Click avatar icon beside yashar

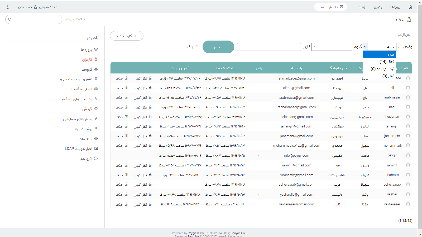point(408,194)
